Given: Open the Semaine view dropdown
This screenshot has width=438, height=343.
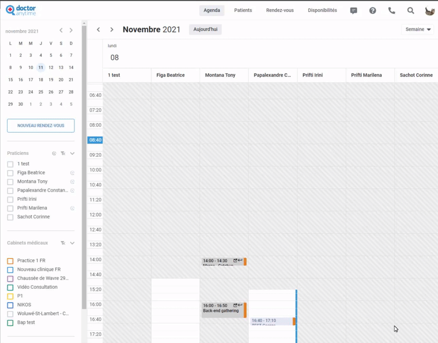Looking at the screenshot, I should 417,29.
